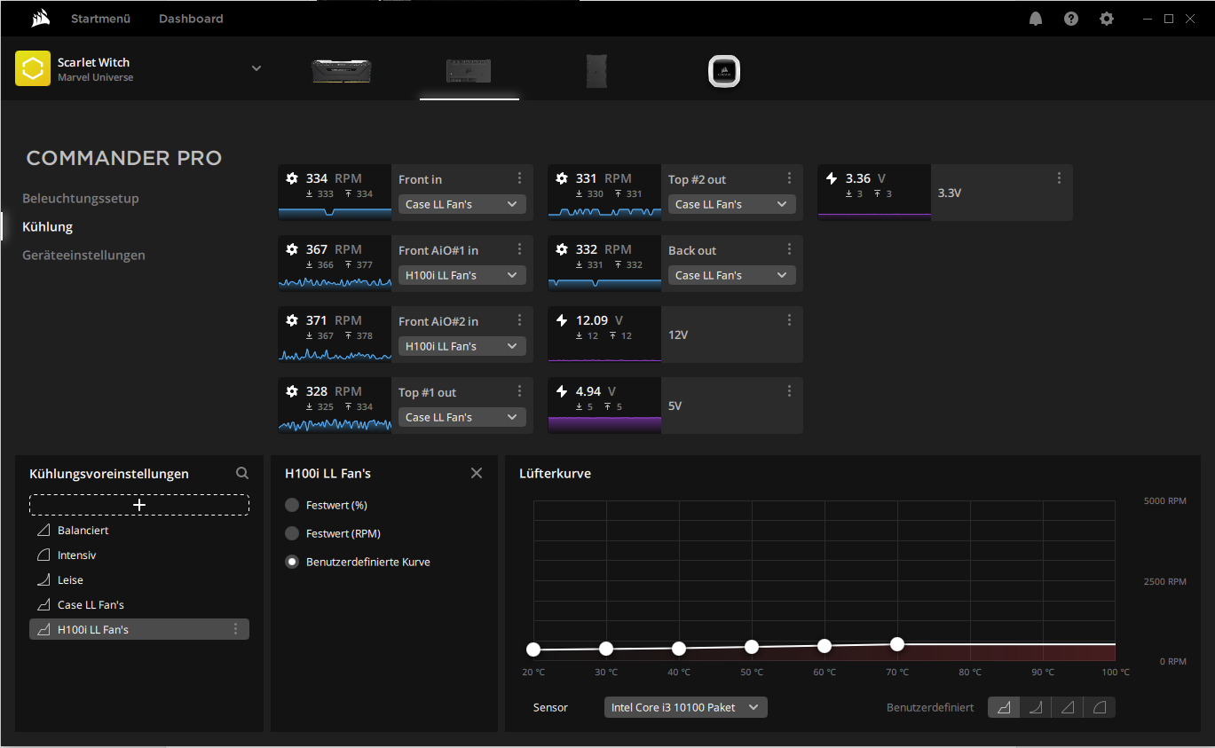Select Benutzerdefinierte Kurve radio option
The image size is (1215, 748).
[x=292, y=562]
